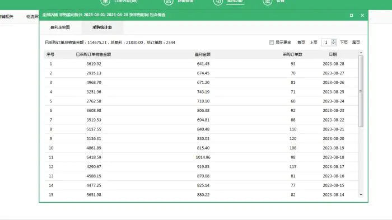Open 店铺管理 in the top navigation

[x=185, y=1]
